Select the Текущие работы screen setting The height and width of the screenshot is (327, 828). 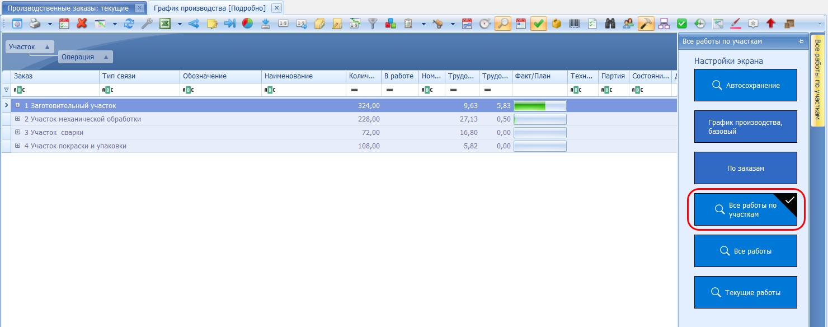click(x=746, y=292)
